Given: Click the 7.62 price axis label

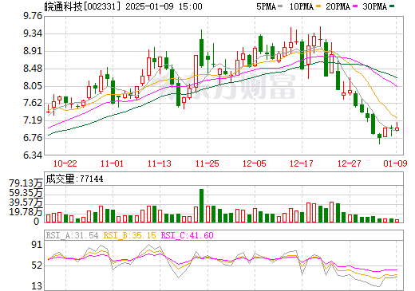Looking at the screenshot, I should pos(33,103).
